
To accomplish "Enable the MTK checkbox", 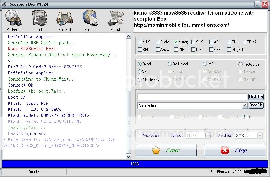I will pos(140,42).
